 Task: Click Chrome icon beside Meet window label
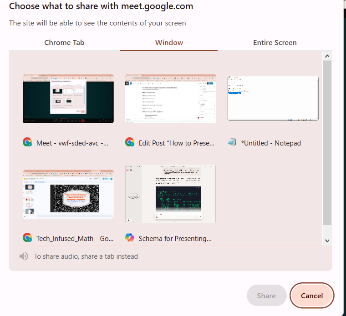coord(27,142)
